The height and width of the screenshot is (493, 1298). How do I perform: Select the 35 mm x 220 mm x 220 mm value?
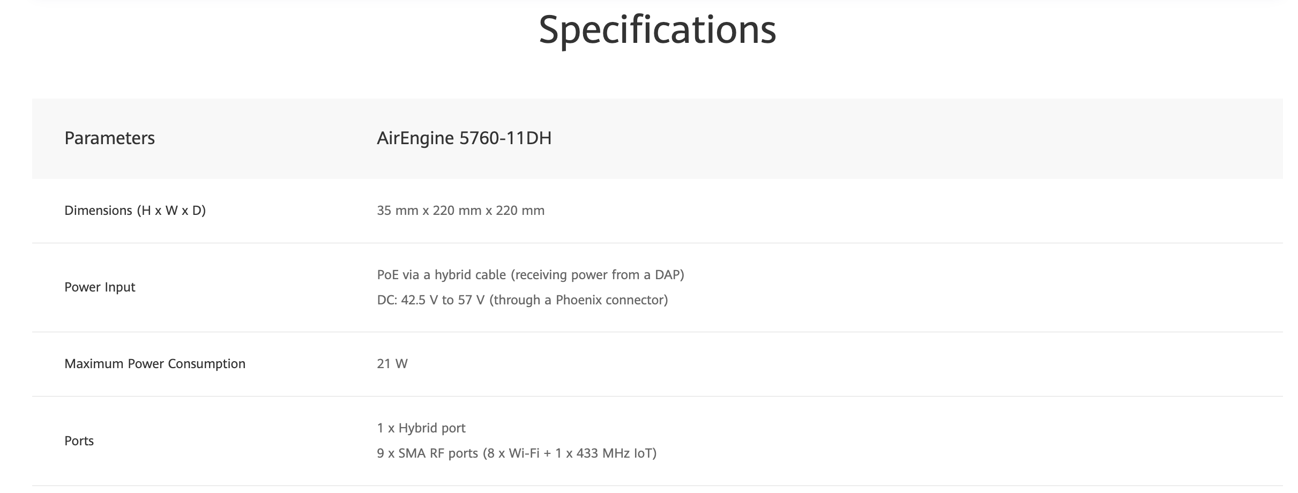click(460, 211)
